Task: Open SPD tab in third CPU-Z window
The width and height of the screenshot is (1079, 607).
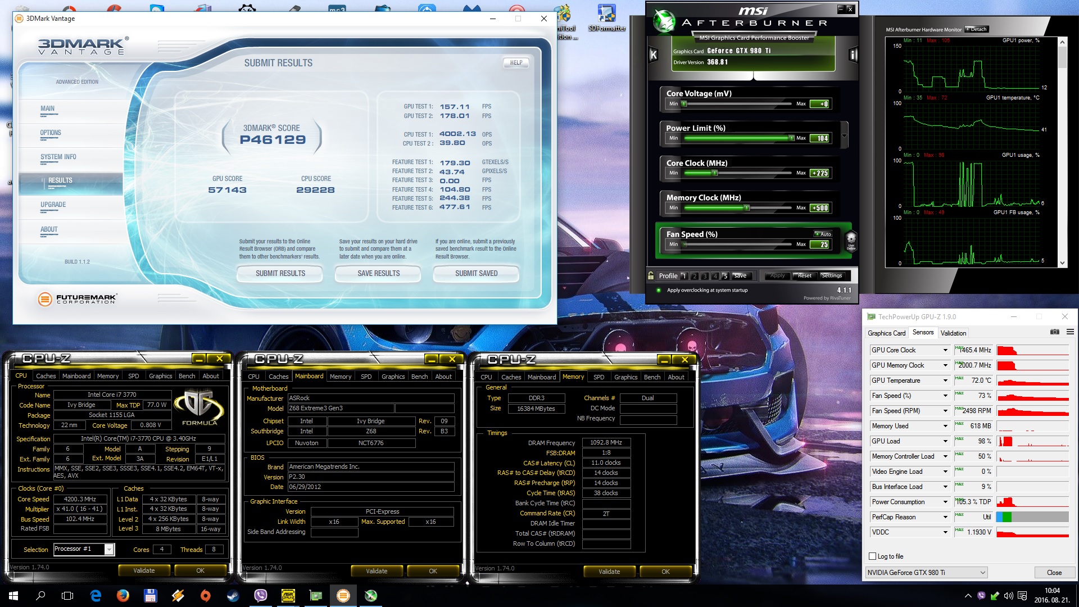Action: [x=599, y=377]
